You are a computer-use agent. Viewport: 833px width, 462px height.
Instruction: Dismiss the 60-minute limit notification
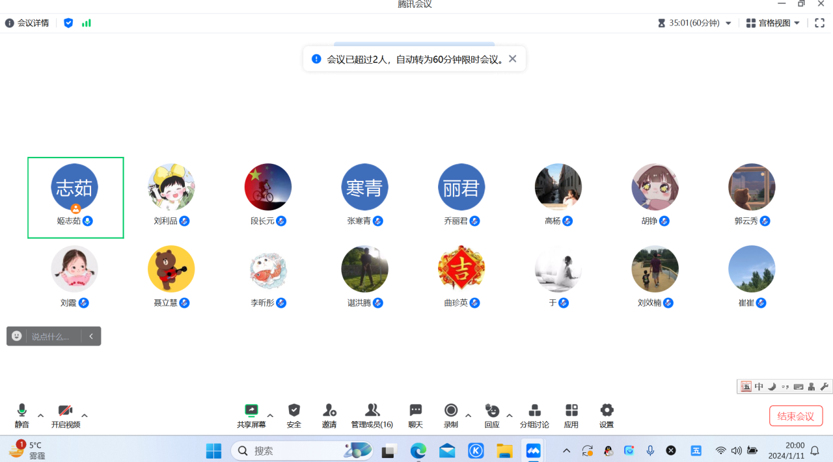(513, 59)
